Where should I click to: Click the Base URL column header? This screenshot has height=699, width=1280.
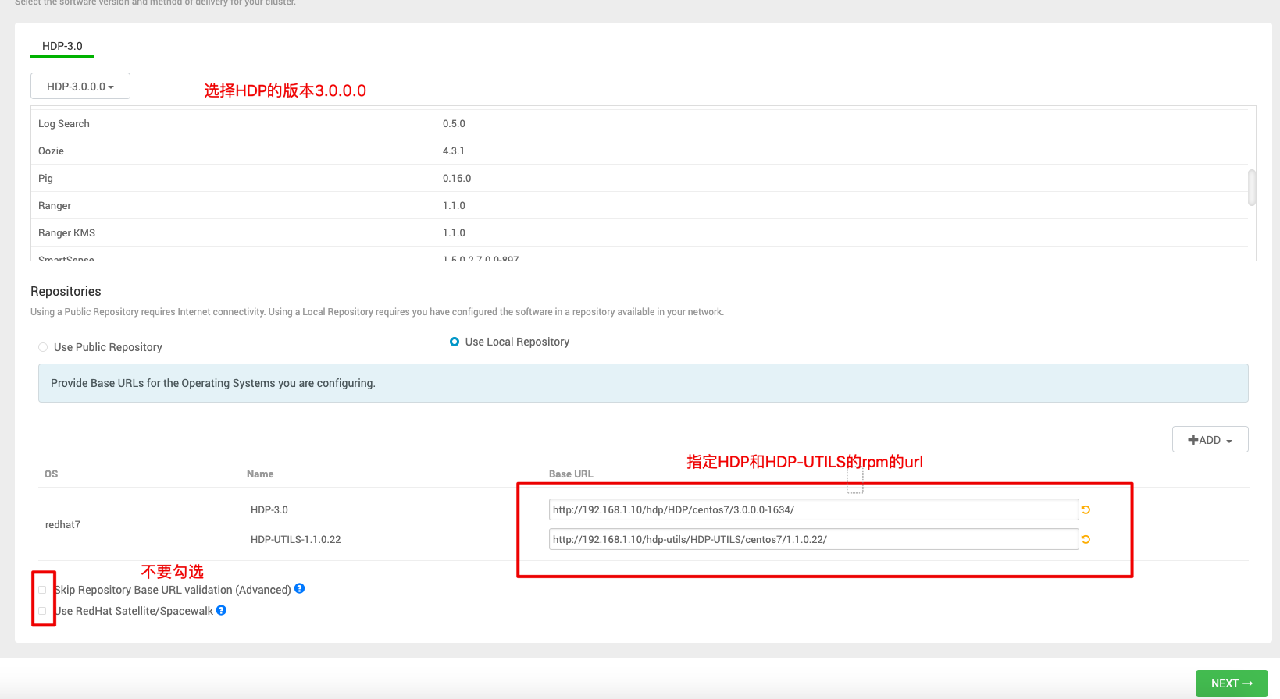click(571, 474)
